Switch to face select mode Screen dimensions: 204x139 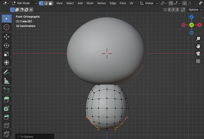click(51, 3)
